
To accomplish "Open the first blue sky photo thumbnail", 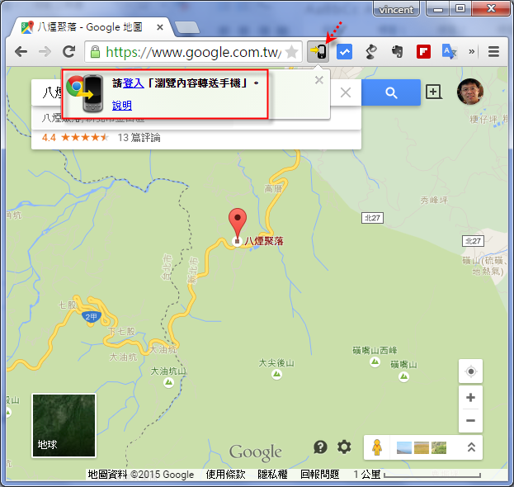I will pos(404,447).
